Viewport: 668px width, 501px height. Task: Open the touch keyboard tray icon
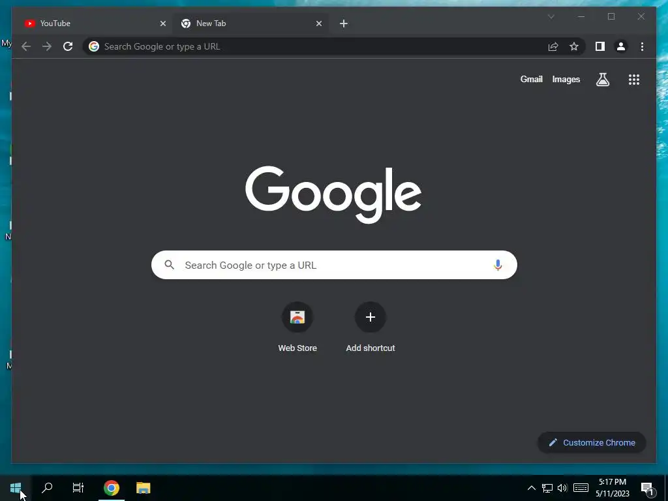click(x=581, y=488)
